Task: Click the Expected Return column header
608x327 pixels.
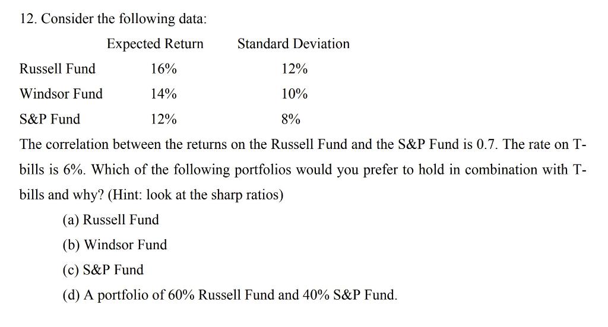Action: click(155, 44)
